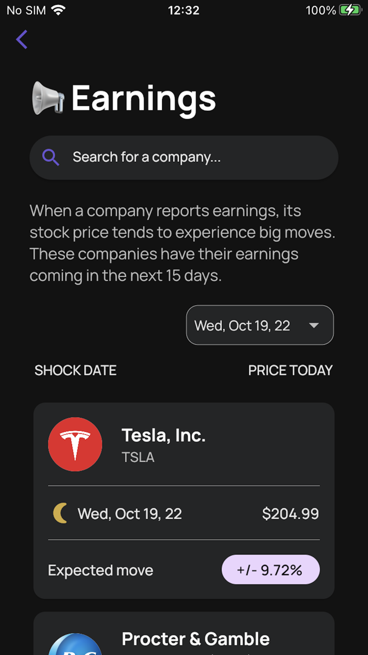Click the dropdown arrow in the date selector

tap(314, 325)
